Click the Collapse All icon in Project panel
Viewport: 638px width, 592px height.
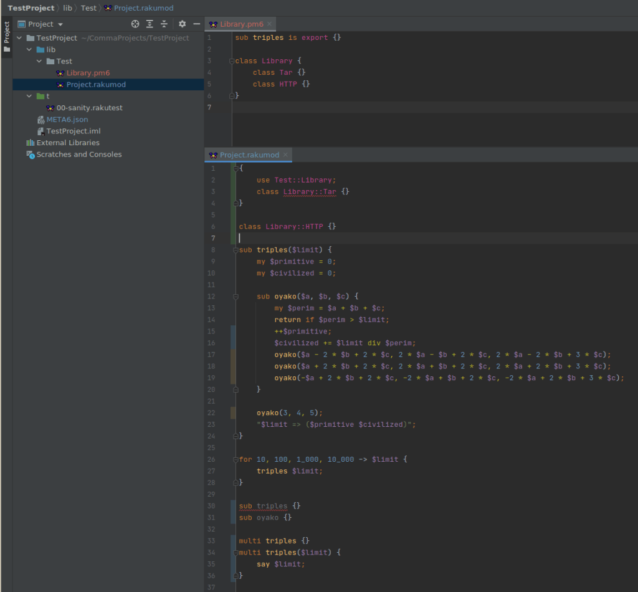tap(164, 24)
